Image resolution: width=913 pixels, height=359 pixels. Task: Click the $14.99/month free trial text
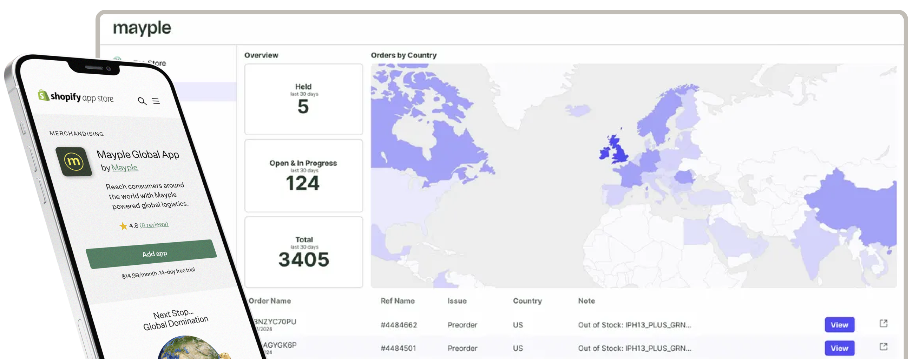coord(158,273)
